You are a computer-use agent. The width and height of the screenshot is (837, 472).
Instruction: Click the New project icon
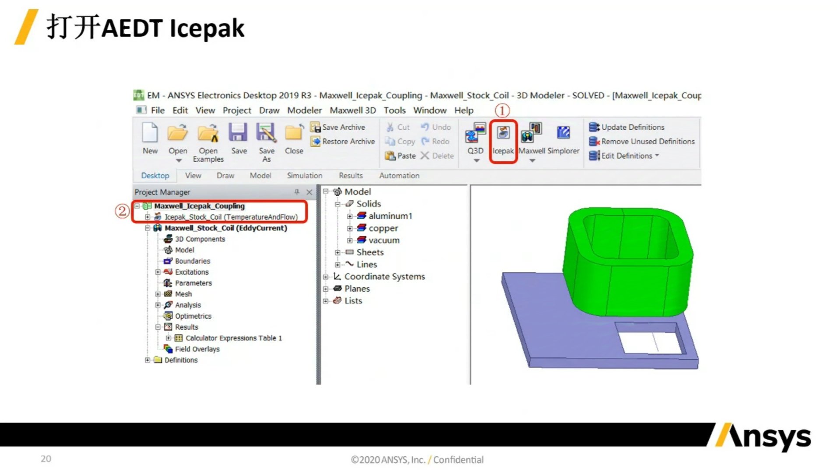(x=150, y=132)
